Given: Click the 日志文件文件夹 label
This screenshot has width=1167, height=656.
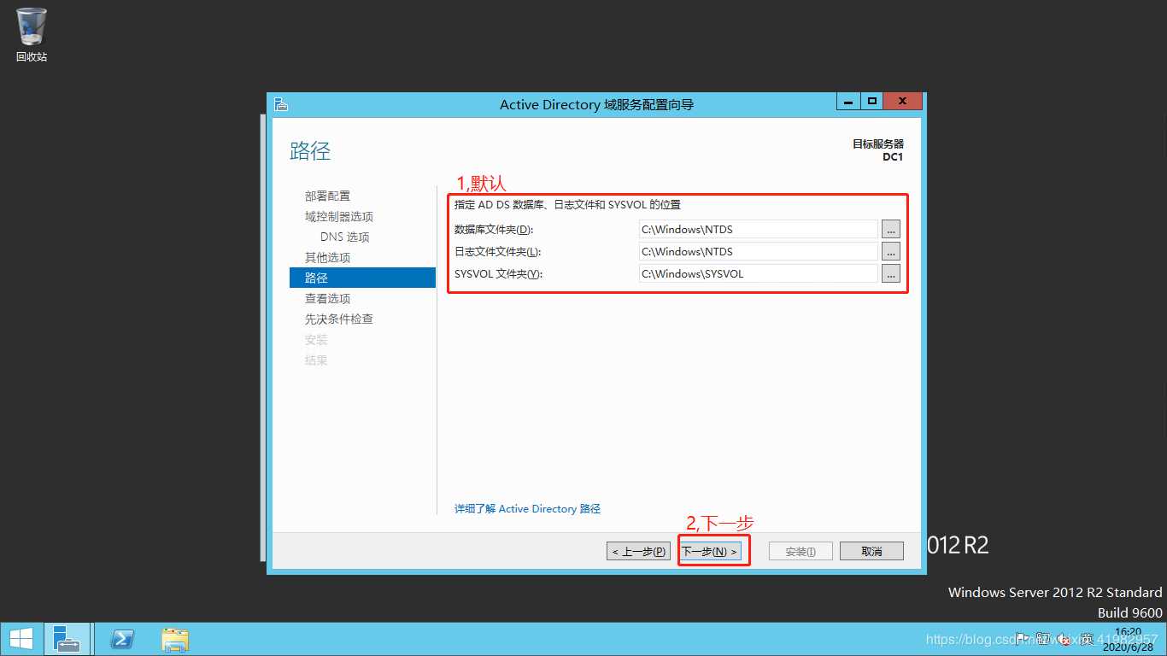Looking at the screenshot, I should (497, 252).
